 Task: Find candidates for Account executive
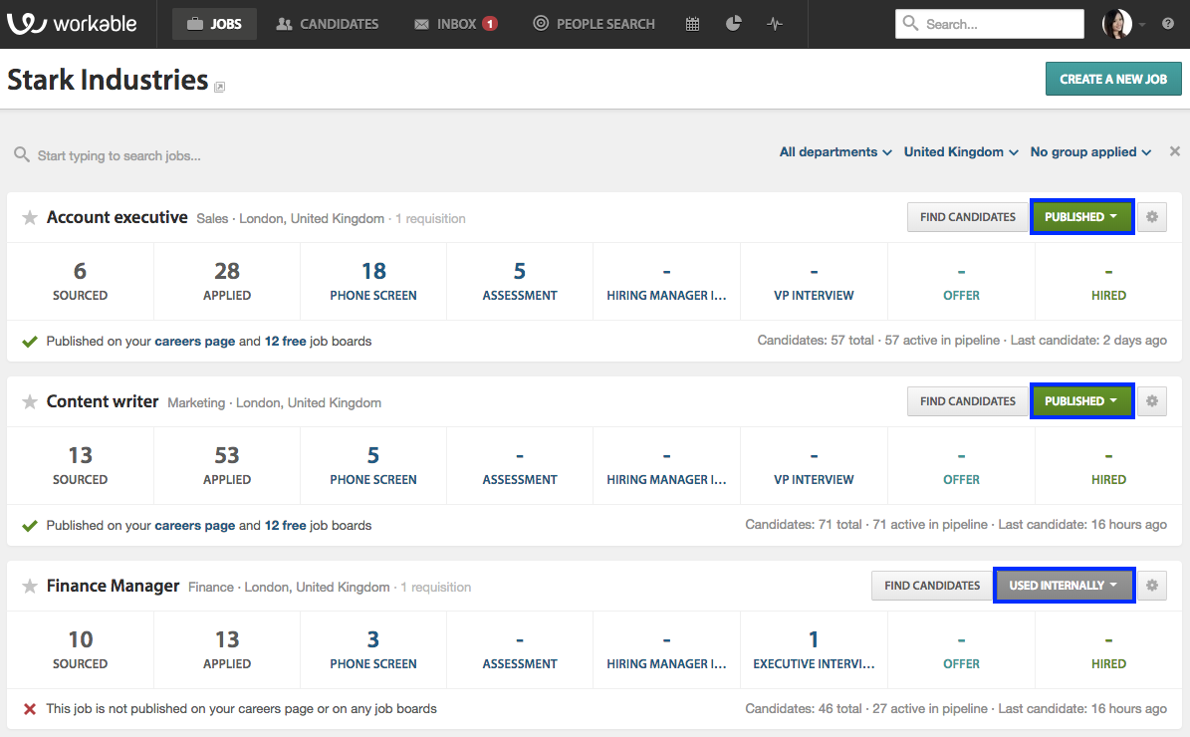tap(968, 217)
